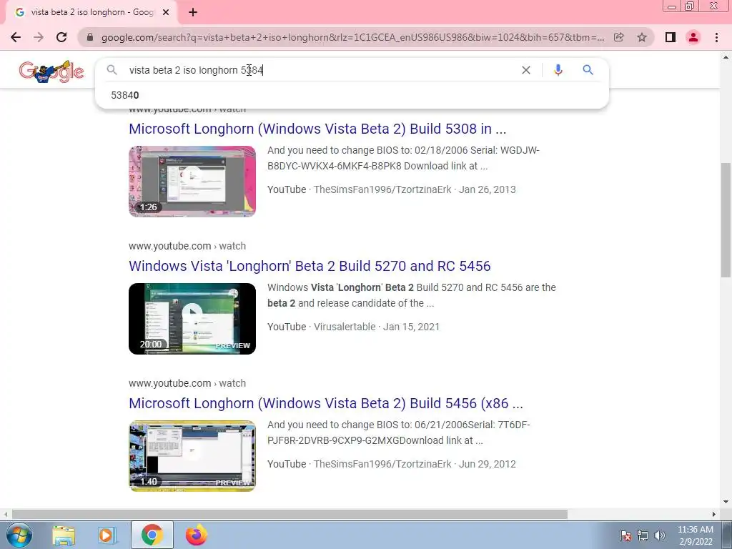Image resolution: width=732 pixels, height=549 pixels.
Task: Submit the search with the blue magnifier
Action: point(588,70)
